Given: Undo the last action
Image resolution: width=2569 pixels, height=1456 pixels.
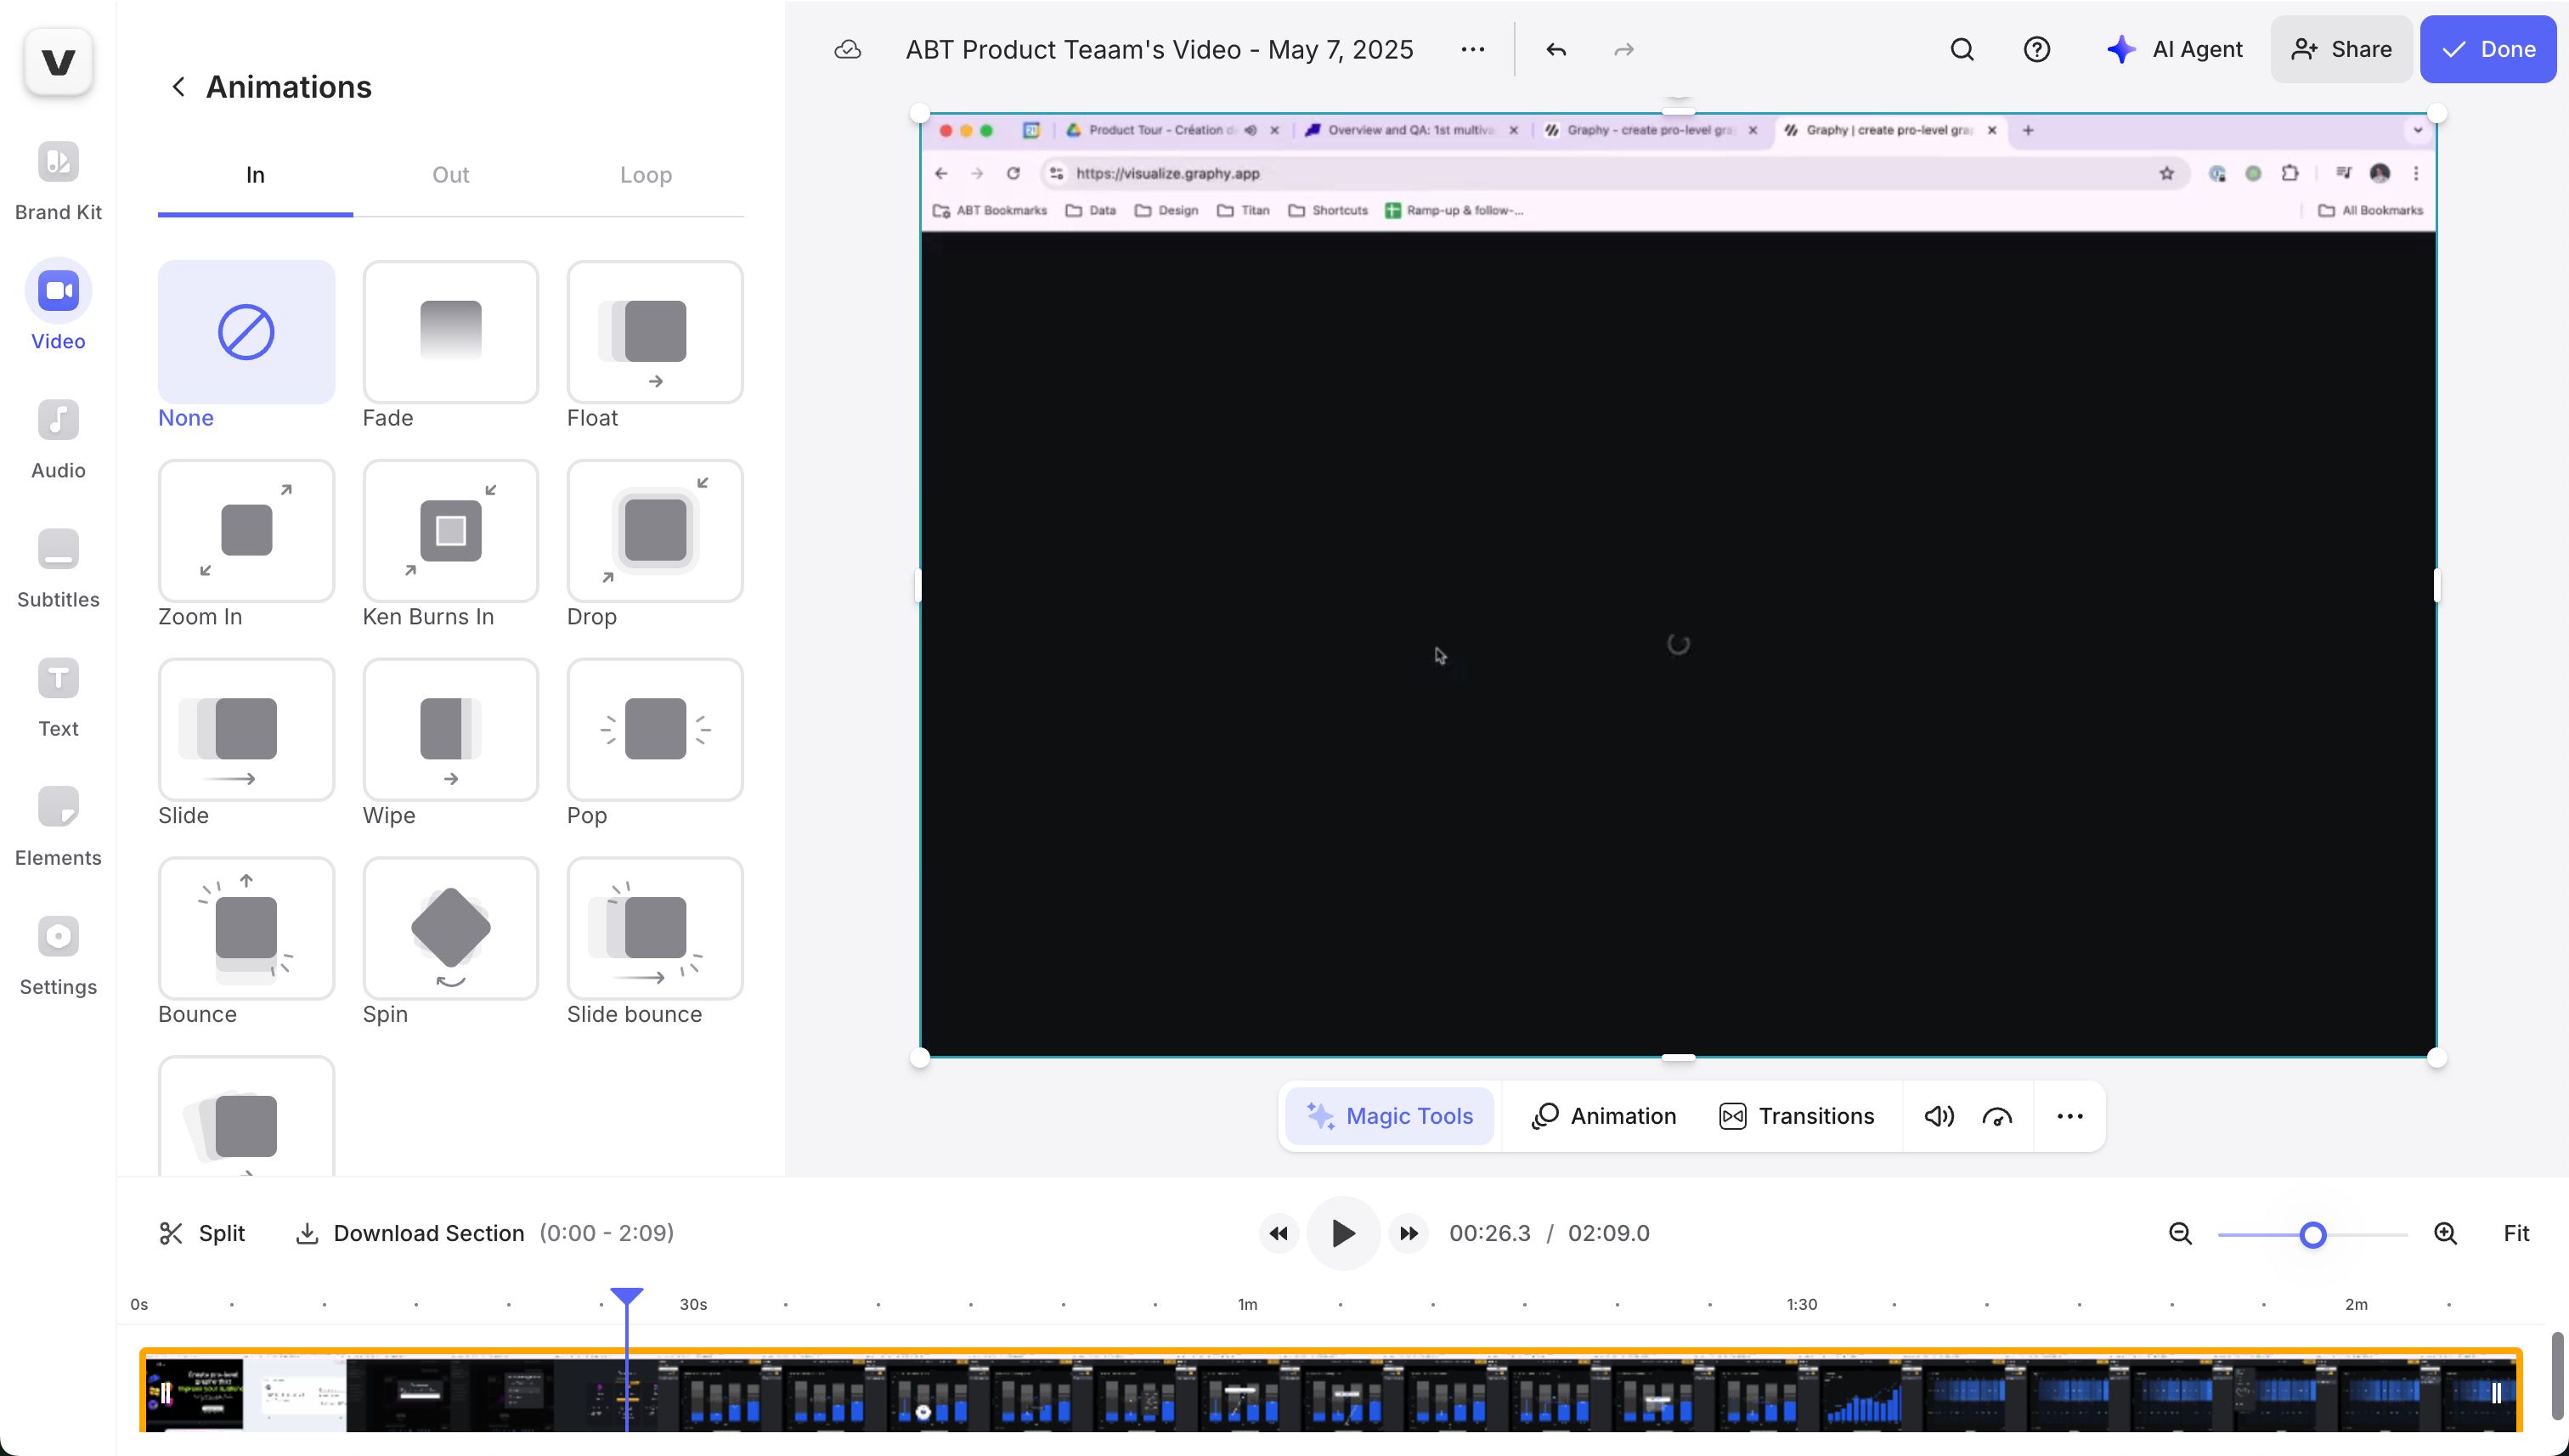Looking at the screenshot, I should 1556,49.
